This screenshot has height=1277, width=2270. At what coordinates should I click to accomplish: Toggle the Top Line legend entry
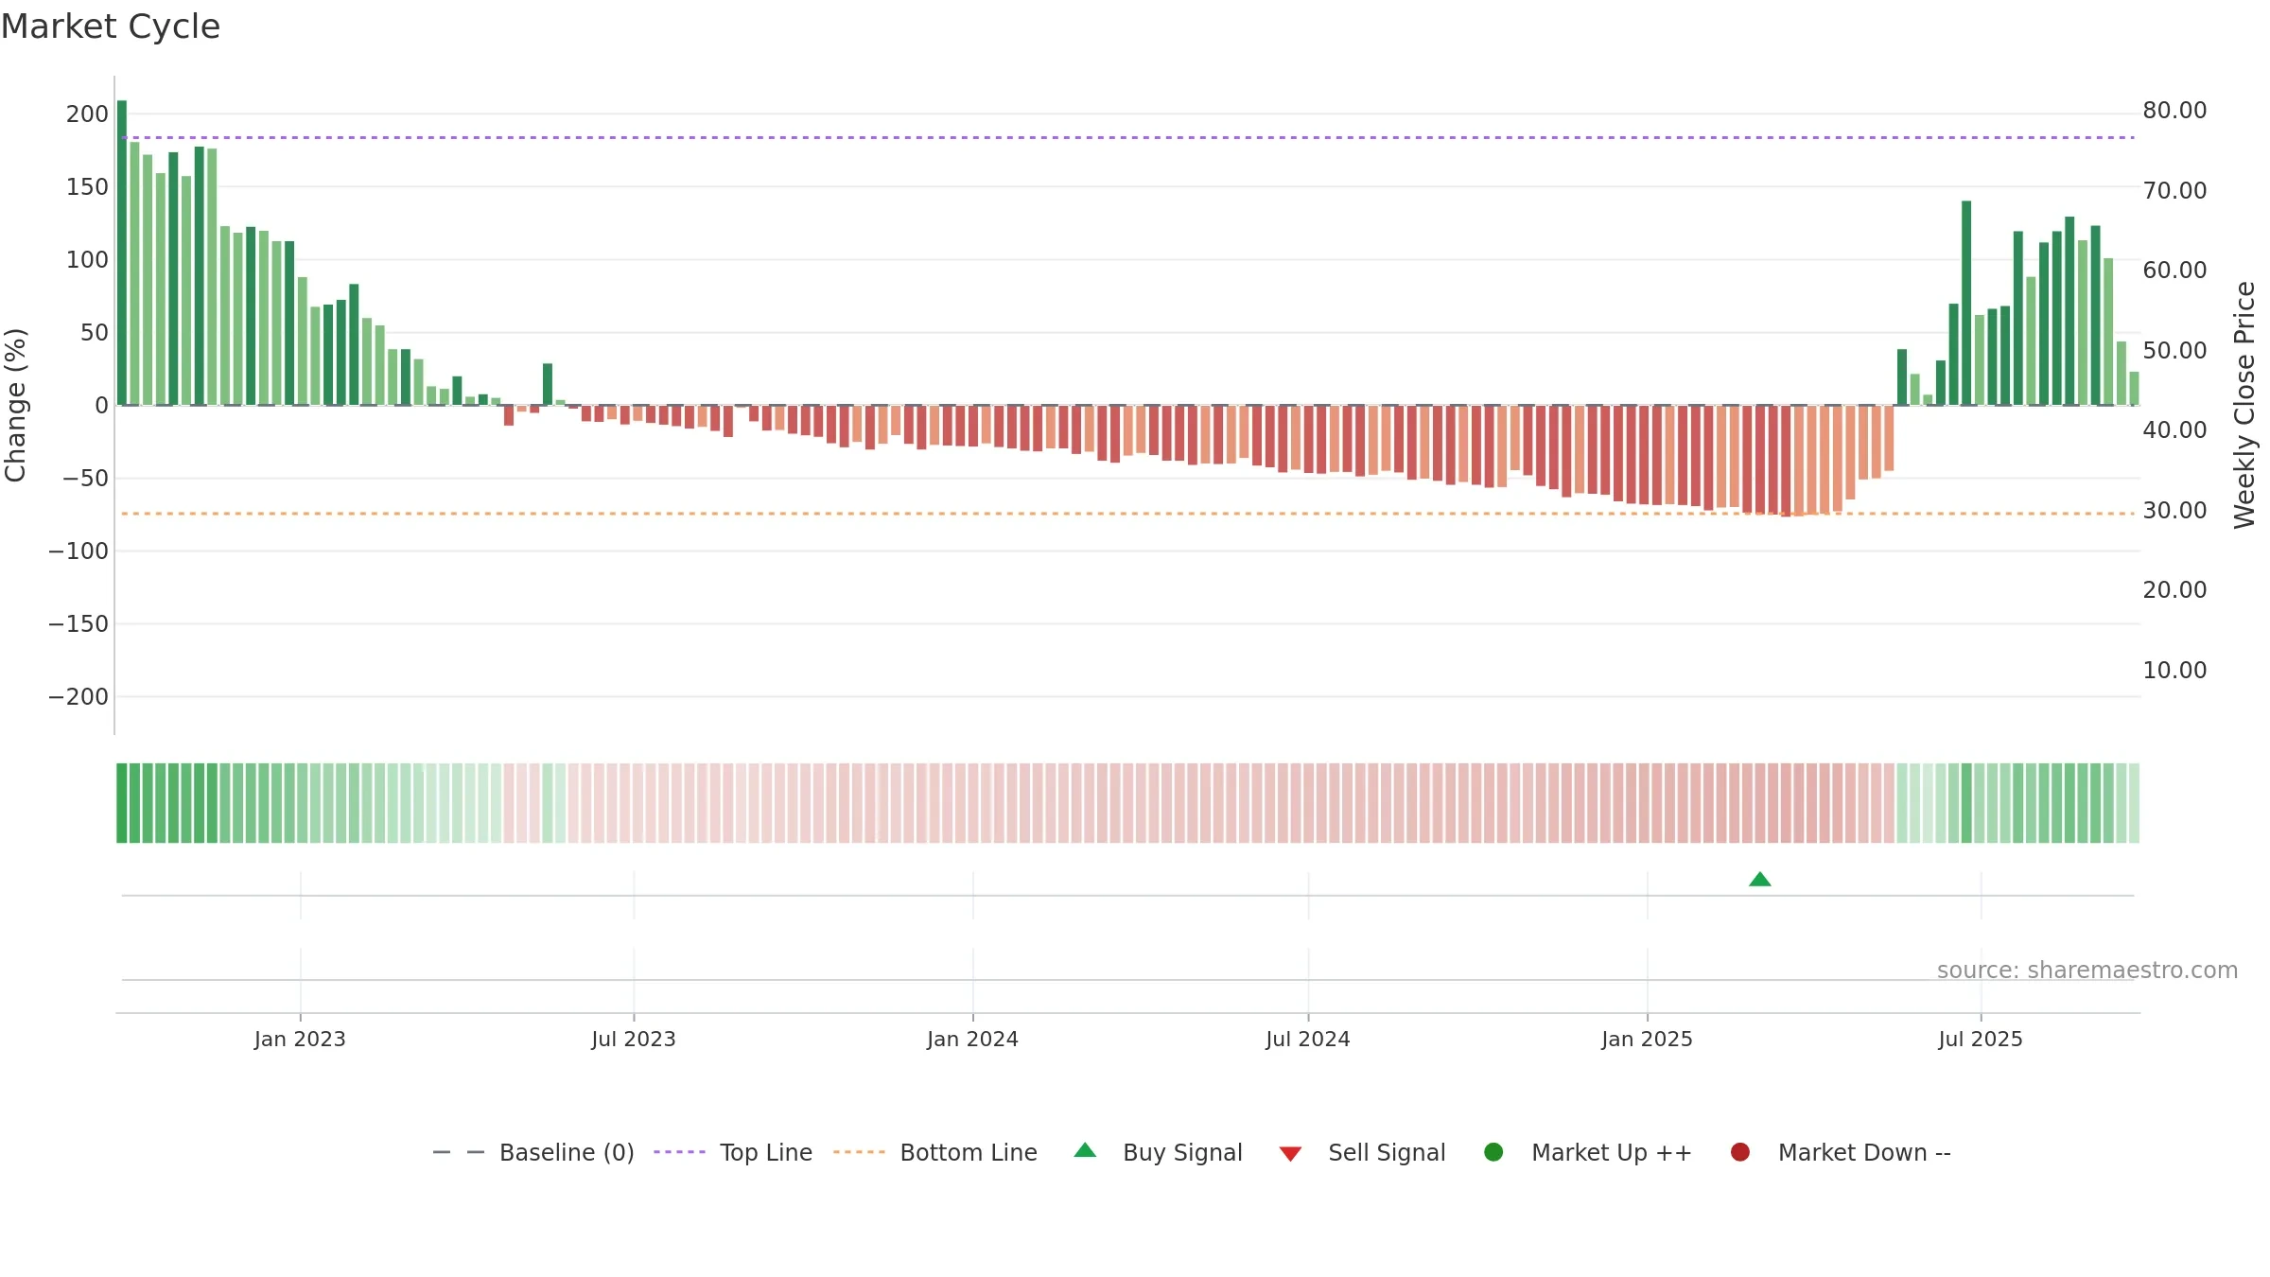click(733, 1152)
